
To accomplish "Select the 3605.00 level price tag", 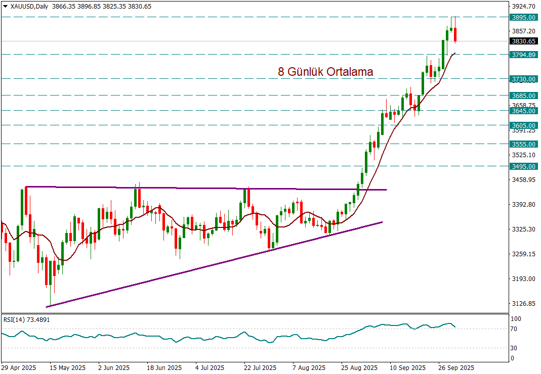I will [523, 125].
